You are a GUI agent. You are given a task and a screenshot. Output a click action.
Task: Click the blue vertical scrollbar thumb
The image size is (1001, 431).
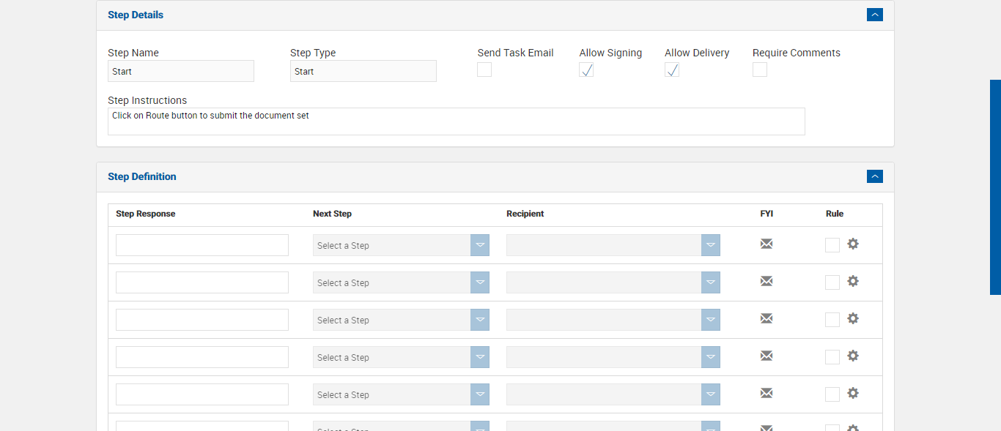tap(995, 187)
